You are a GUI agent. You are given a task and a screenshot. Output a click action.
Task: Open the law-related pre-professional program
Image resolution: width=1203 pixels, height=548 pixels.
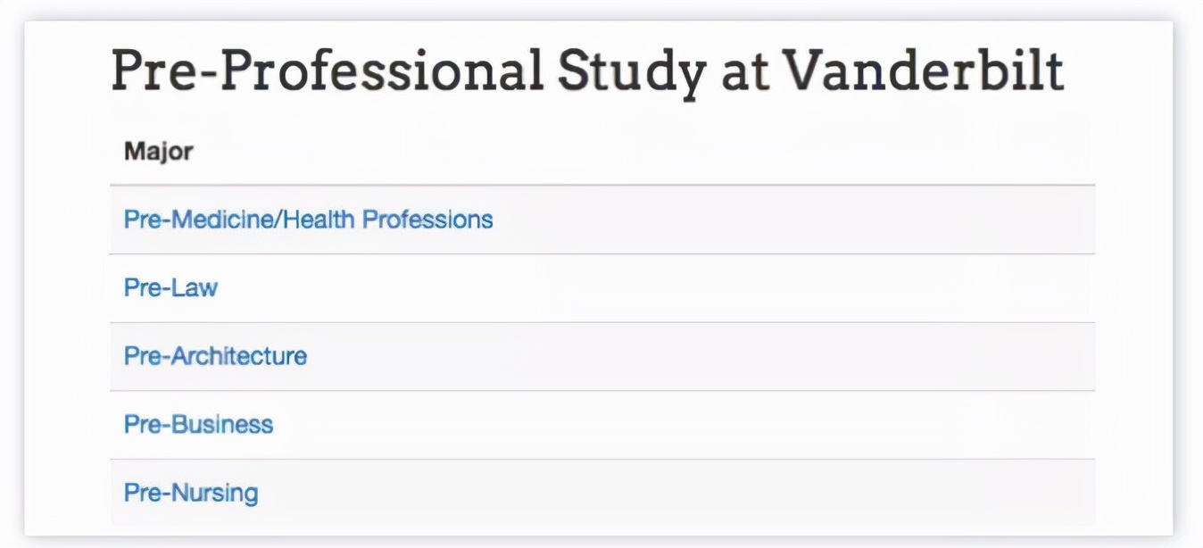pos(170,288)
